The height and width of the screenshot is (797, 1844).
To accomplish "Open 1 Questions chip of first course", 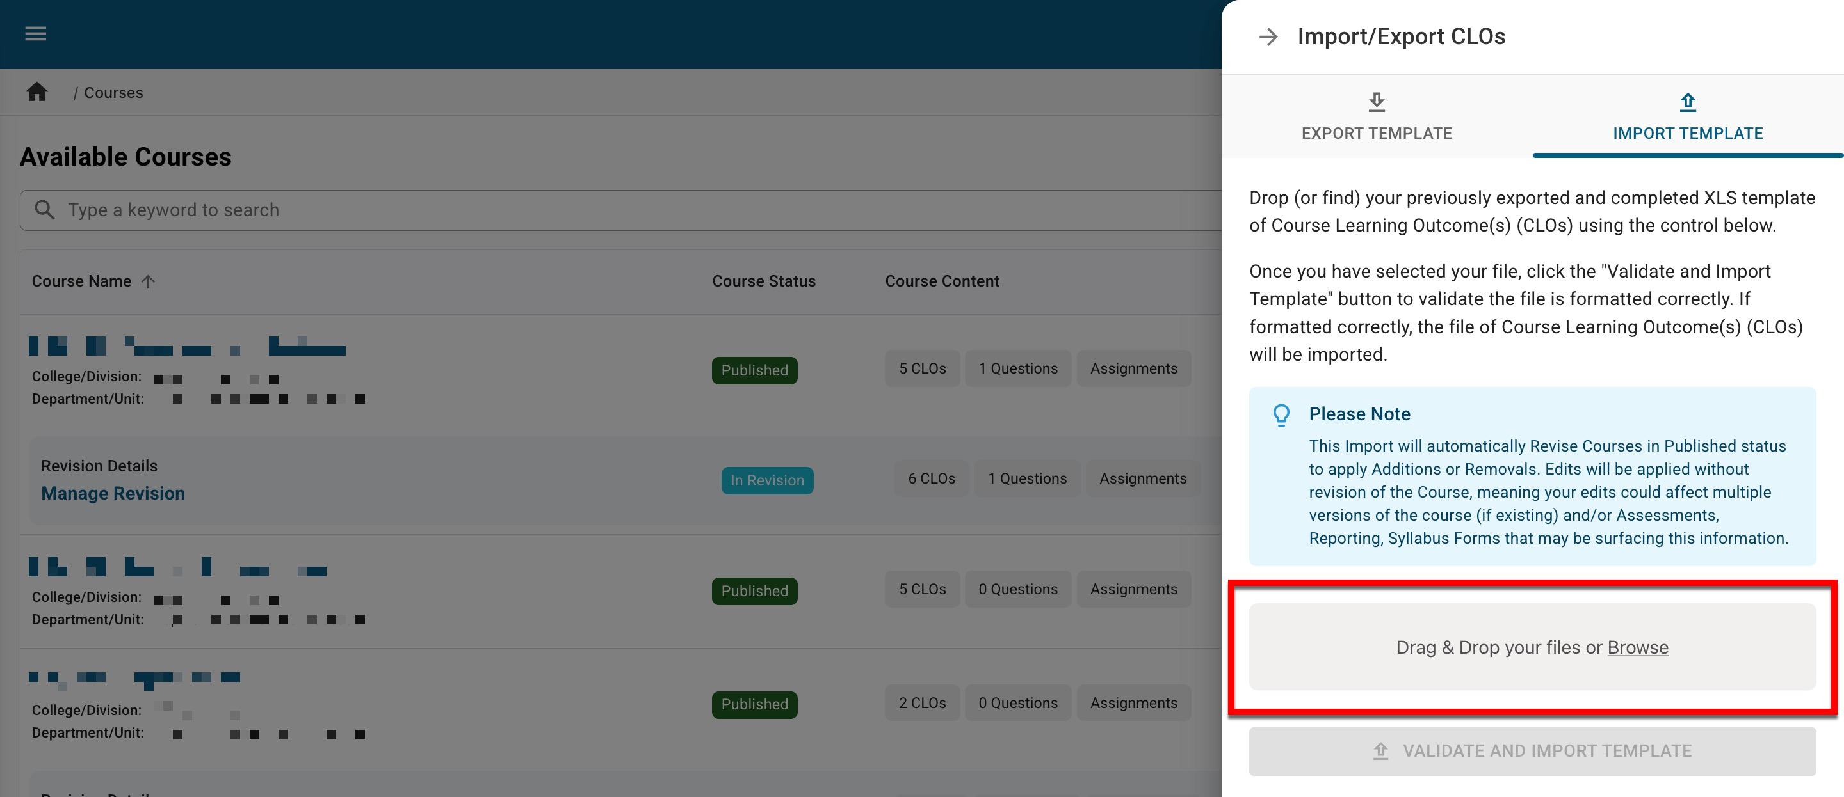I will tap(1017, 368).
